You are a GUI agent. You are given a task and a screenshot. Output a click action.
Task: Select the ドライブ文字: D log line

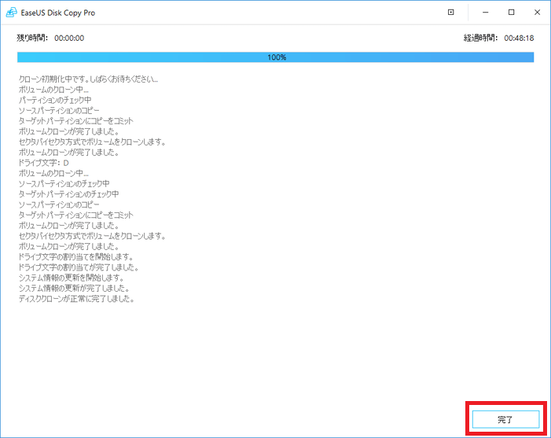coord(44,163)
